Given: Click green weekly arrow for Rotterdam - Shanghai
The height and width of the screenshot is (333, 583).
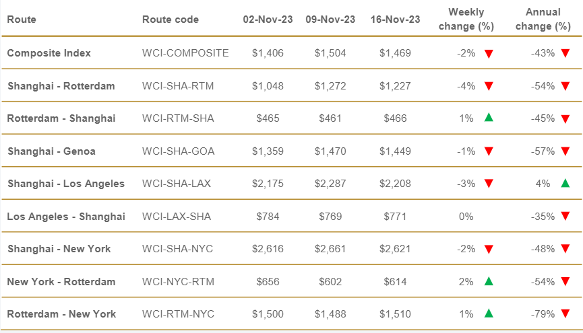Looking at the screenshot, I should [489, 118].
